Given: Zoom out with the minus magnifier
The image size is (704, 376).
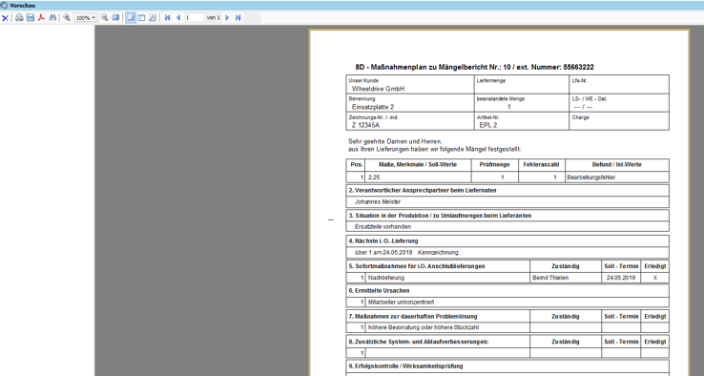Looking at the screenshot, I should pyautogui.click(x=105, y=17).
